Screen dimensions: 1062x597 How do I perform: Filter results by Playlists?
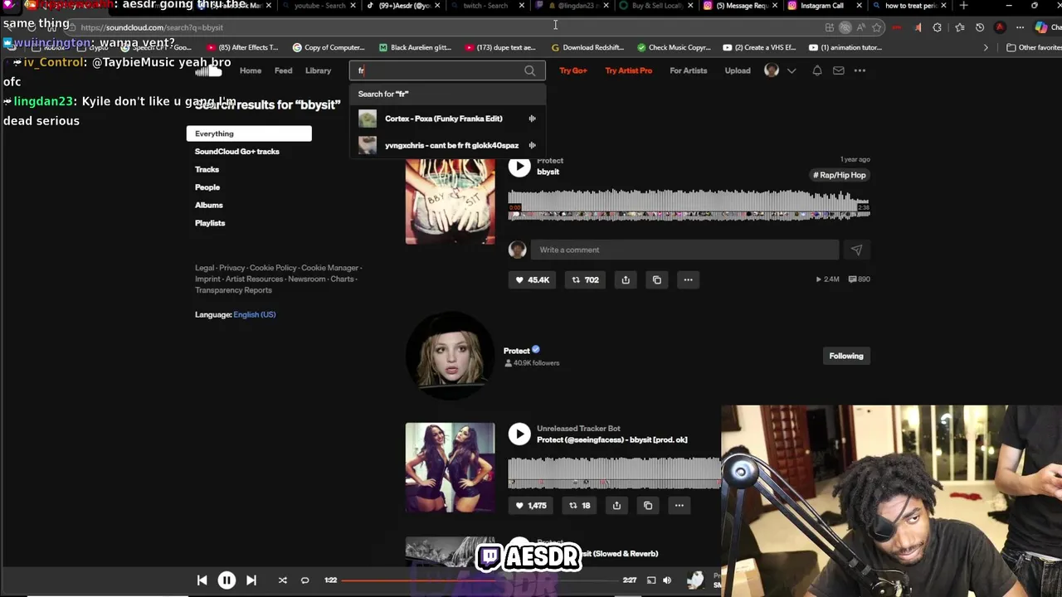click(x=210, y=223)
